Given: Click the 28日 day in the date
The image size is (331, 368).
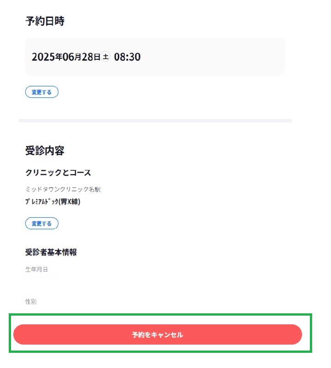Looking at the screenshot, I should (91, 57).
